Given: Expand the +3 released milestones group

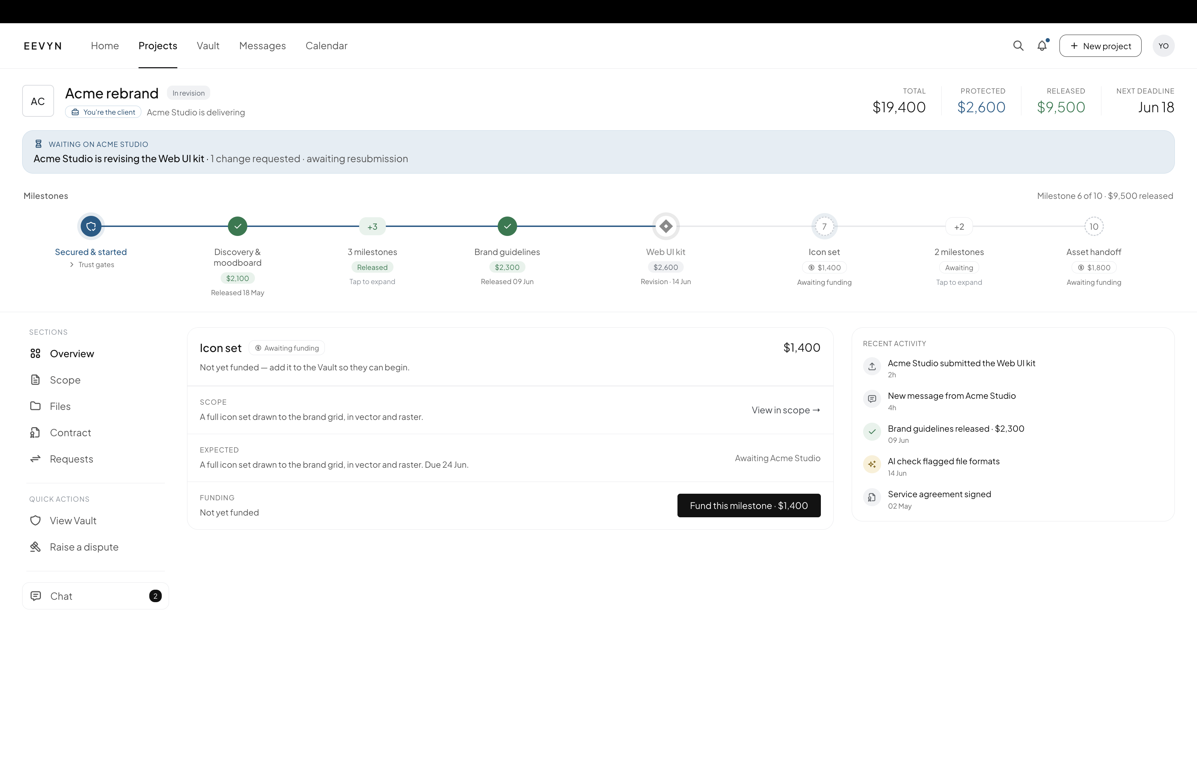Looking at the screenshot, I should pyautogui.click(x=372, y=227).
